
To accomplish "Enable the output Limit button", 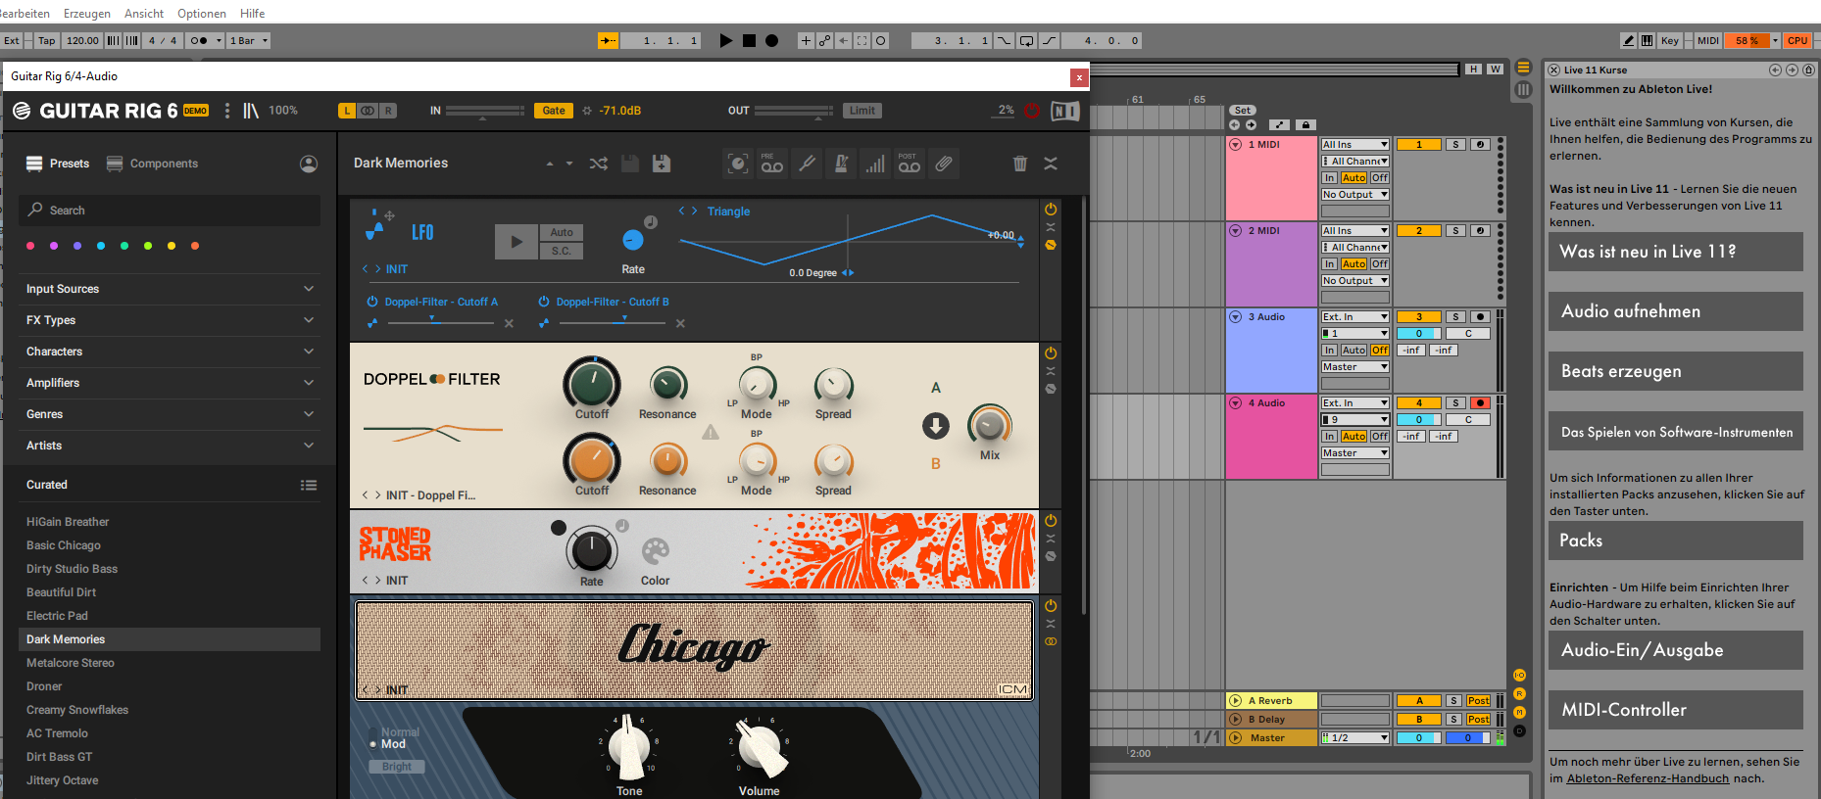I will tap(861, 111).
